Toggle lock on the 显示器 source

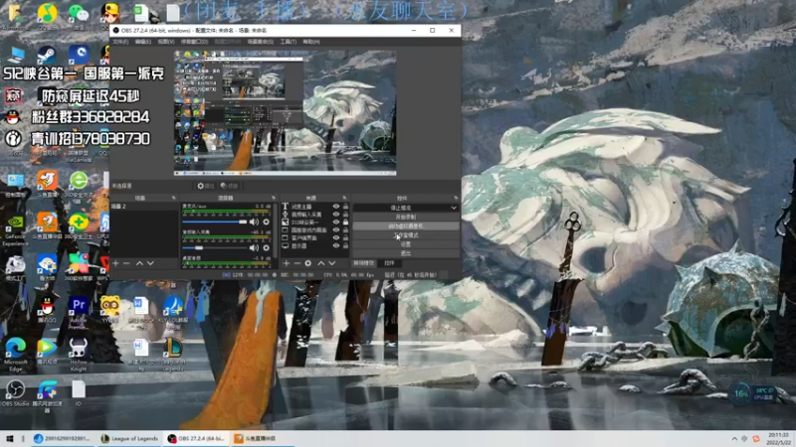(x=345, y=245)
